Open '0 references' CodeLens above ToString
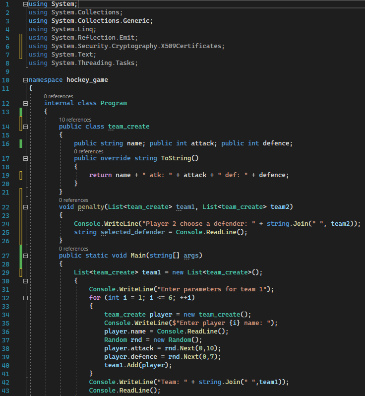Screen dimensions: 365x396 click(x=89, y=151)
